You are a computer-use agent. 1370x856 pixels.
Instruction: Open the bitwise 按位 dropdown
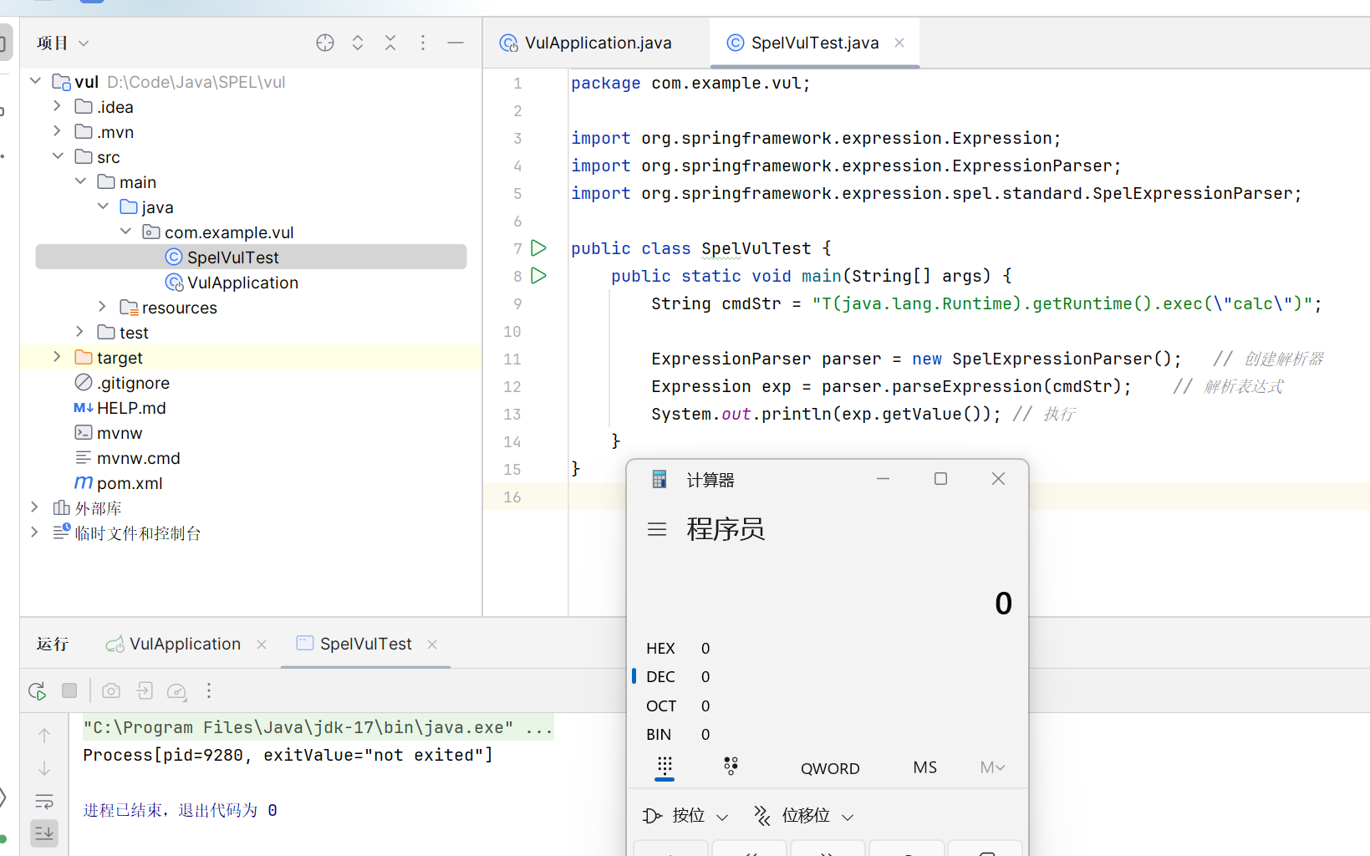pos(685,816)
